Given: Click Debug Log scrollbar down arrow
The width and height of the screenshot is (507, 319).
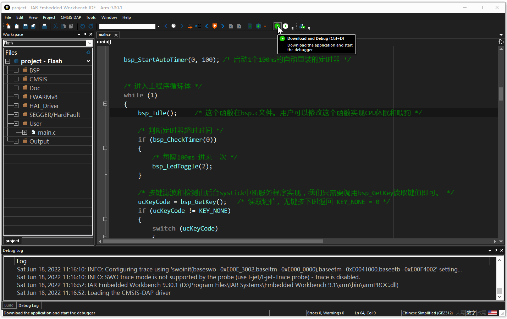Looking at the screenshot, I should pos(499,297).
